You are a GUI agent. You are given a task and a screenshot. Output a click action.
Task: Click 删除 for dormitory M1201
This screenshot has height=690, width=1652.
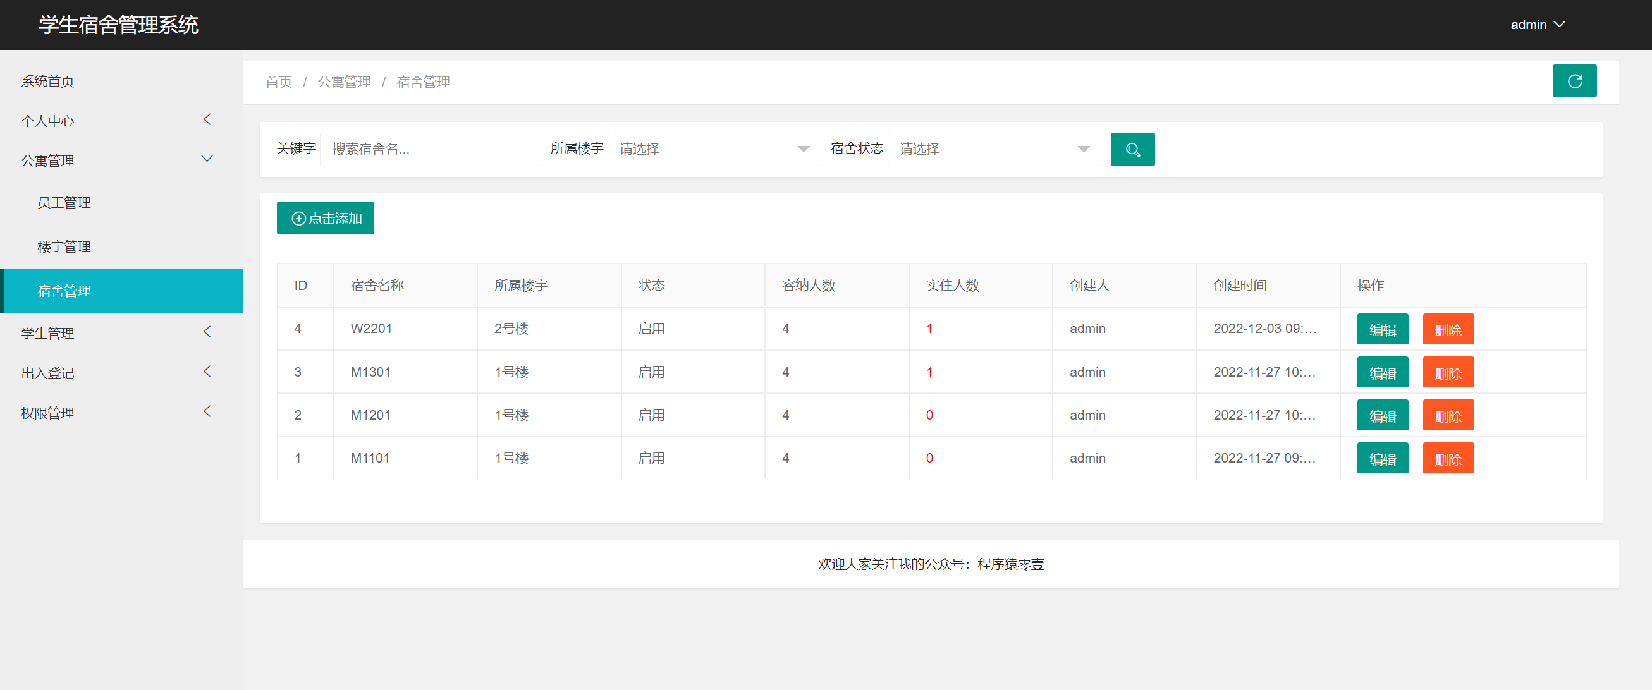1447,416
